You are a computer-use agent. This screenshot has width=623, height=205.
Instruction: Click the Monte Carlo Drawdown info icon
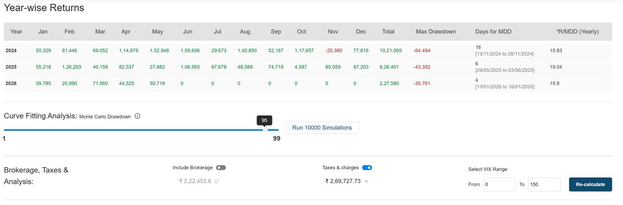[x=137, y=116]
